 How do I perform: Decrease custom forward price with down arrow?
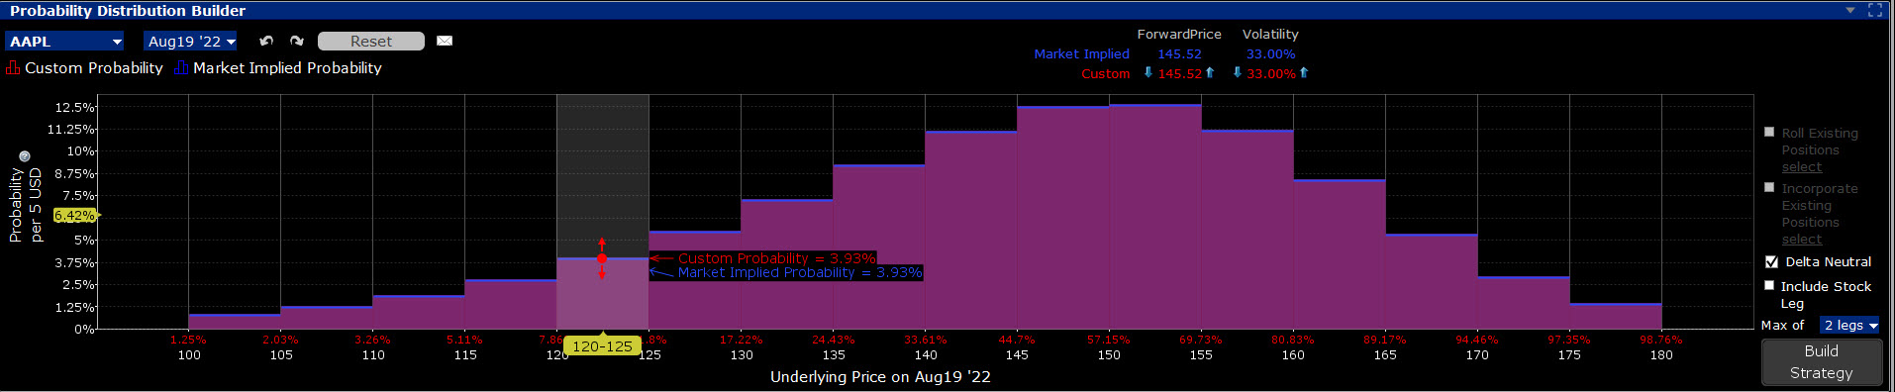pyautogui.click(x=1148, y=73)
